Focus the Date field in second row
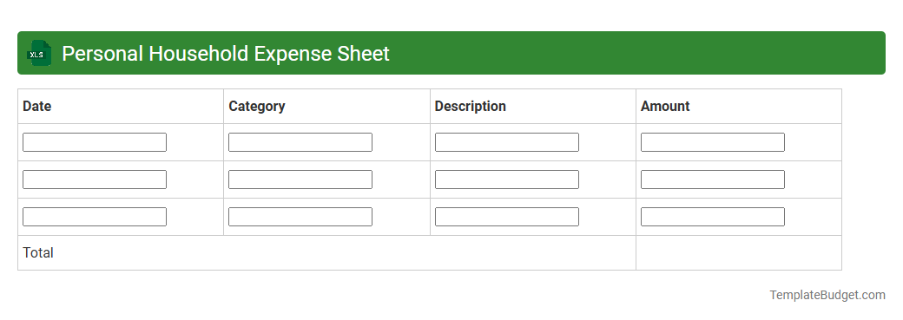This screenshot has width=903, height=320. click(95, 180)
